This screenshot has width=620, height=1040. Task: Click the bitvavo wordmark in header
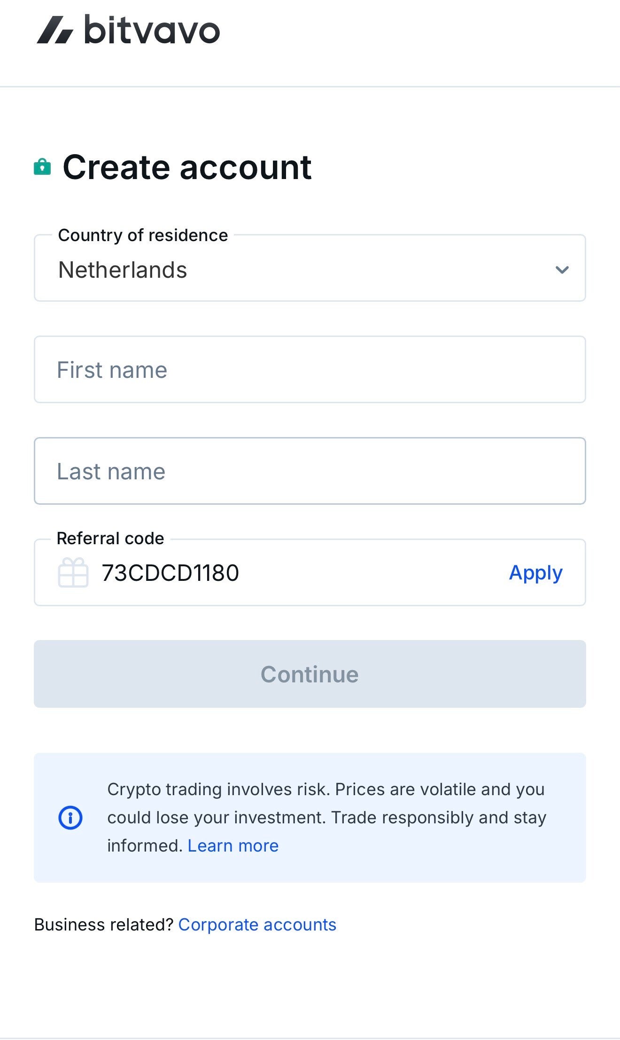[x=152, y=31]
